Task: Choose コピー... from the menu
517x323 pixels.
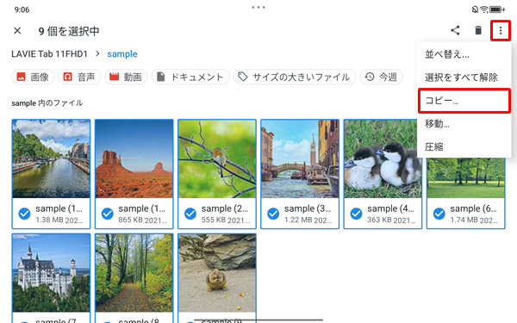Action: [464, 101]
